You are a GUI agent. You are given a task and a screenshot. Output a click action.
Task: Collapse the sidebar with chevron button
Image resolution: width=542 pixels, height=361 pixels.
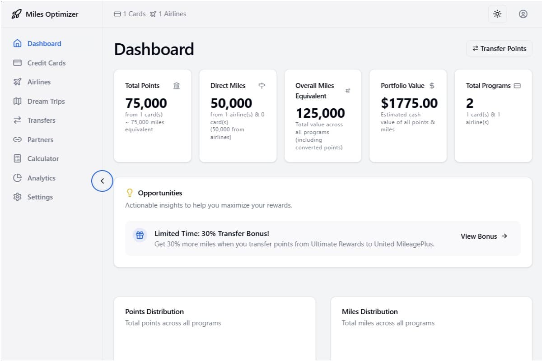pos(102,181)
